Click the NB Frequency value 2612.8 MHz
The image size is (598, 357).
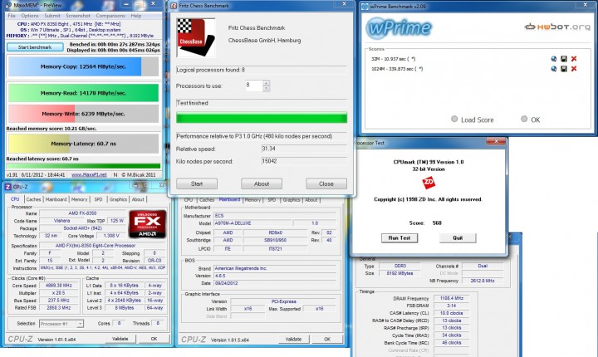[483, 281]
